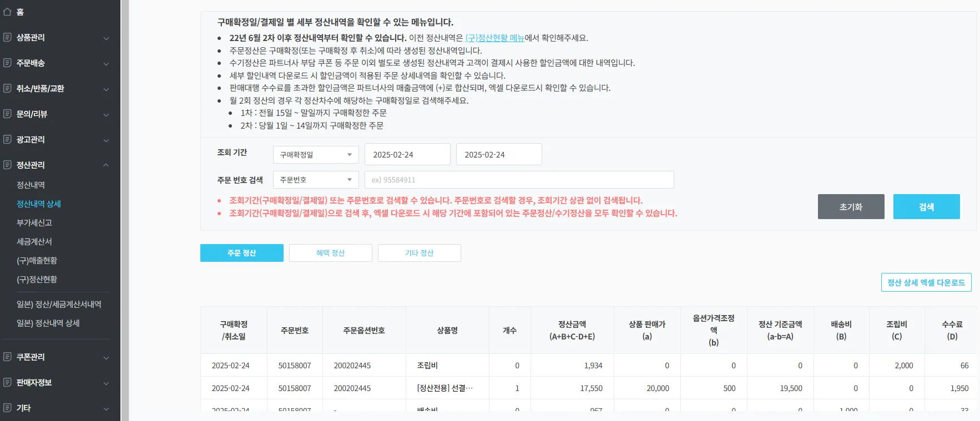Click 조립비 product name in first row
This screenshot has width=980, height=421.
pyautogui.click(x=427, y=366)
